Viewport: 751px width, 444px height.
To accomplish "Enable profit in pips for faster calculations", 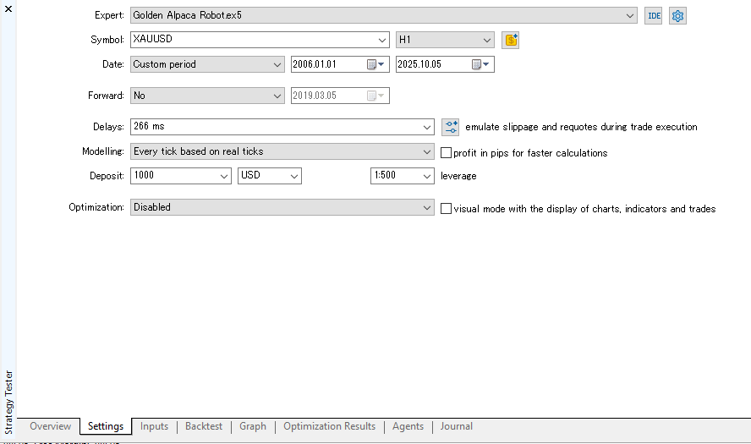I will [x=447, y=153].
